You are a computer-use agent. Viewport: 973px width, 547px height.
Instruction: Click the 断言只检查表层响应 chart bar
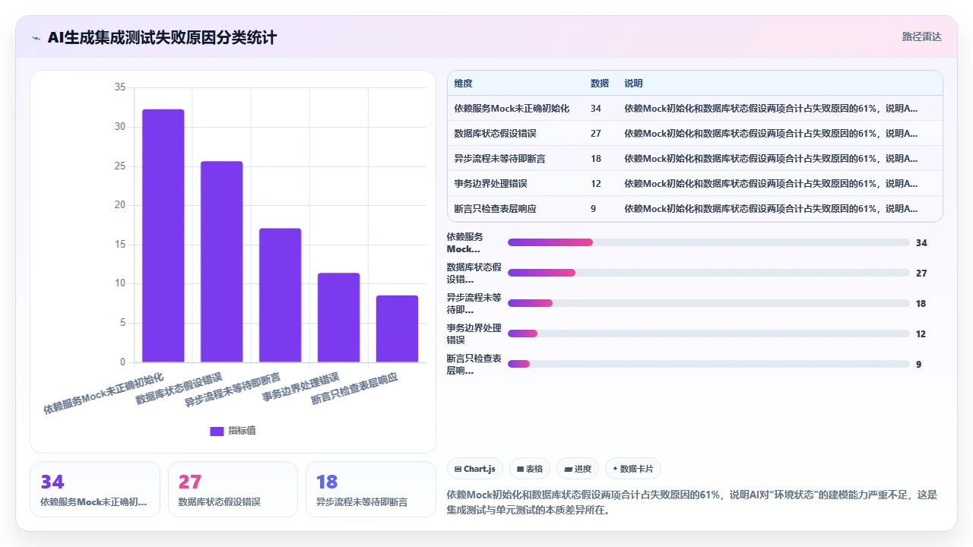398,329
